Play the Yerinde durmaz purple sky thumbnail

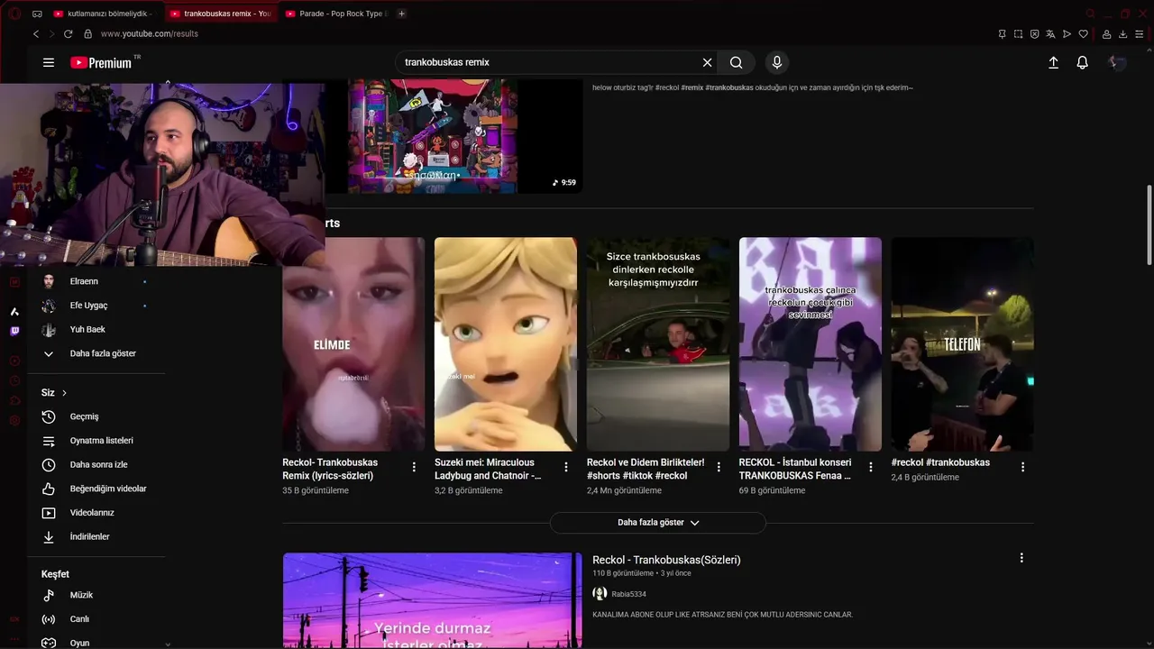click(433, 600)
